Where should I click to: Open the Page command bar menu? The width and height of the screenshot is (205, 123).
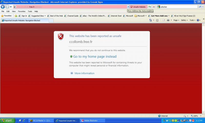(176, 20)
